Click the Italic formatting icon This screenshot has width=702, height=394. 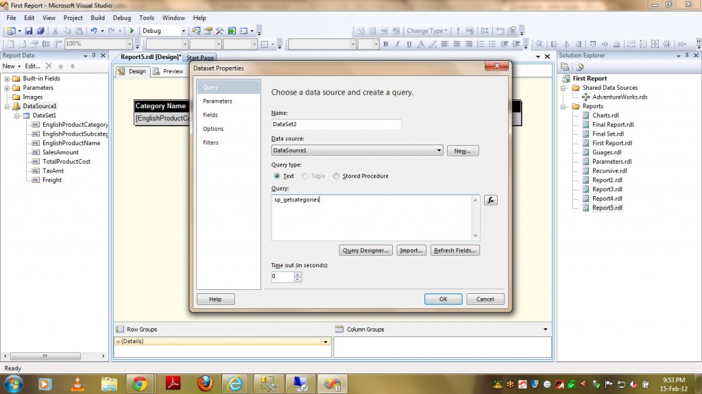pyautogui.click(x=398, y=45)
